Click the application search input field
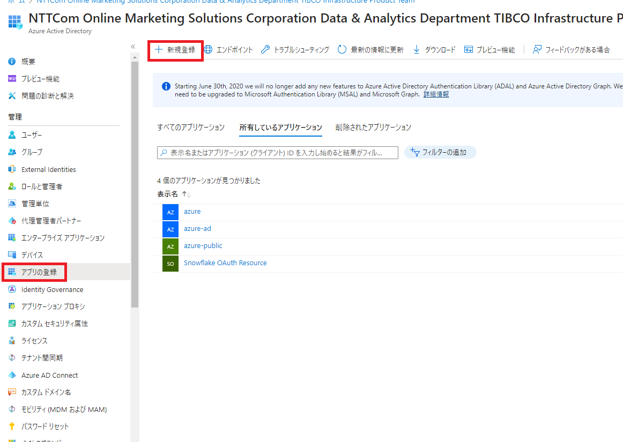623x442 pixels. [278, 153]
